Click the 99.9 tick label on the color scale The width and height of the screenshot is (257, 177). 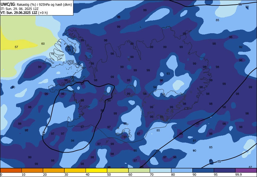(x=238, y=175)
